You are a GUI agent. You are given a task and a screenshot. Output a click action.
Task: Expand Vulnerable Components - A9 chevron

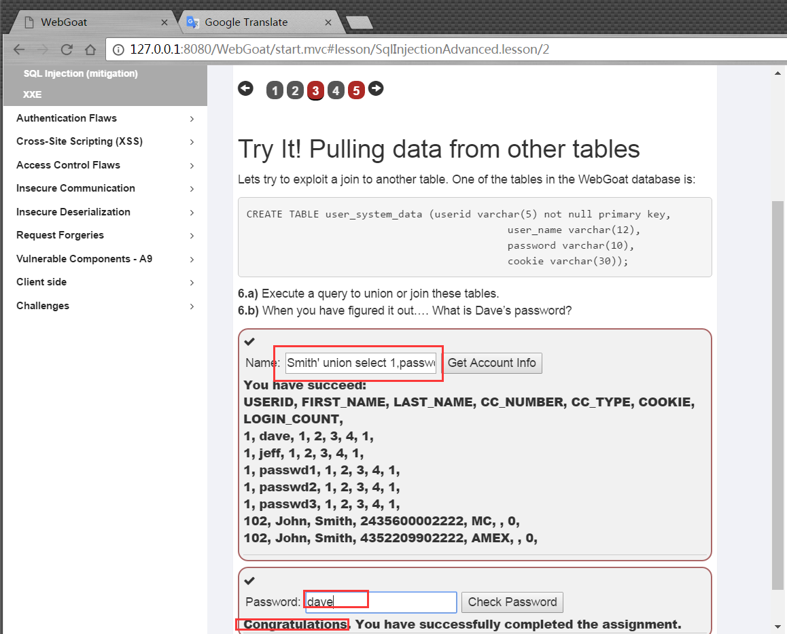point(192,260)
